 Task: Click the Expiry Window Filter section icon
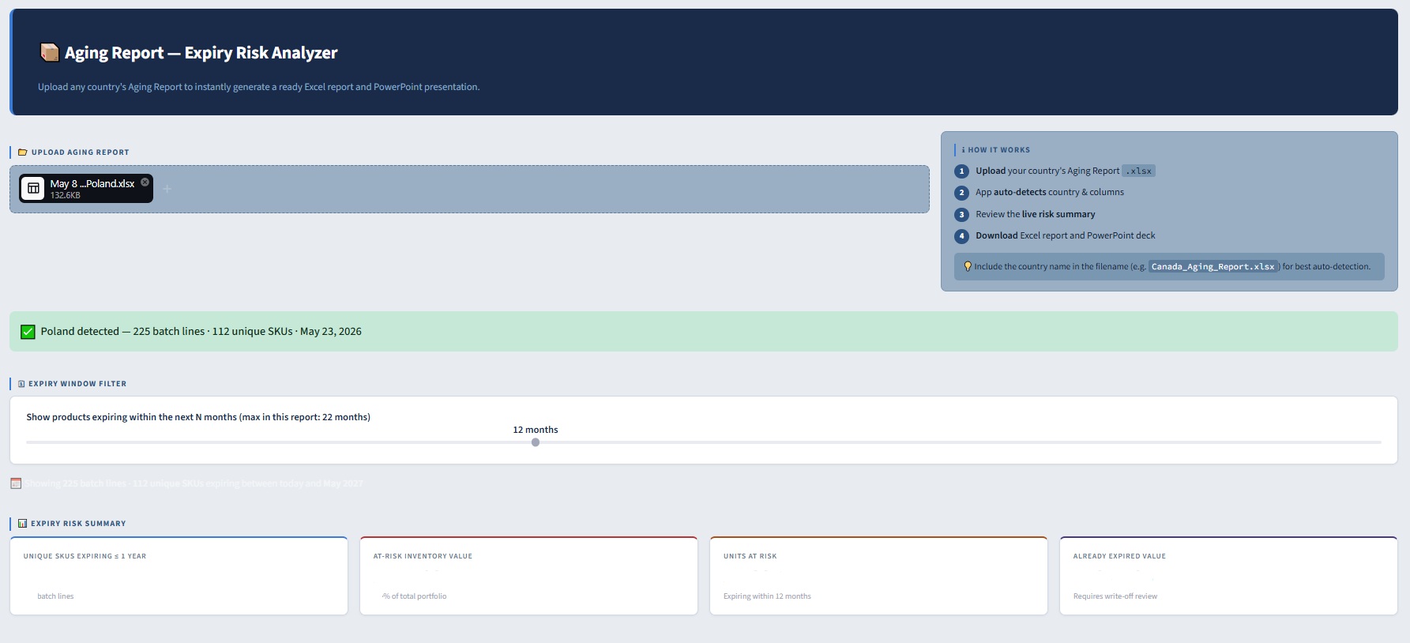pos(21,384)
